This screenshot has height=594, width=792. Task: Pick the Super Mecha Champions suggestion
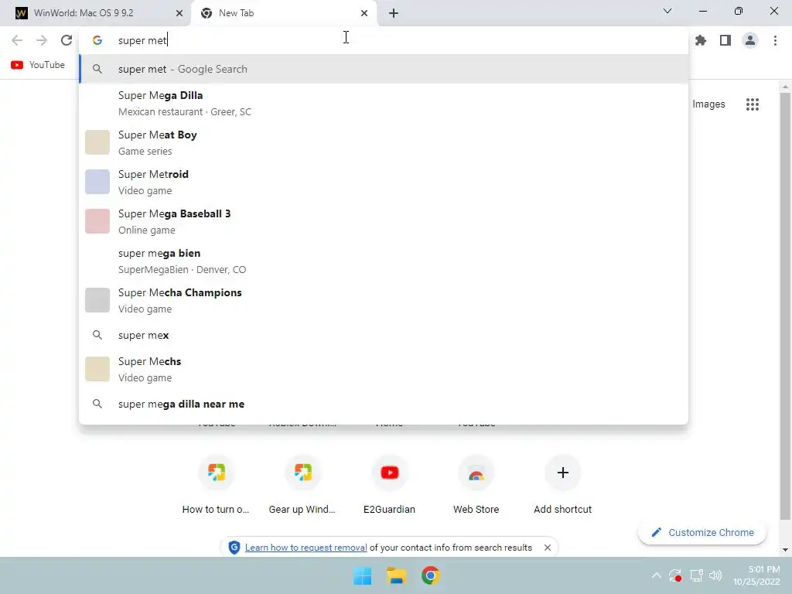384,300
